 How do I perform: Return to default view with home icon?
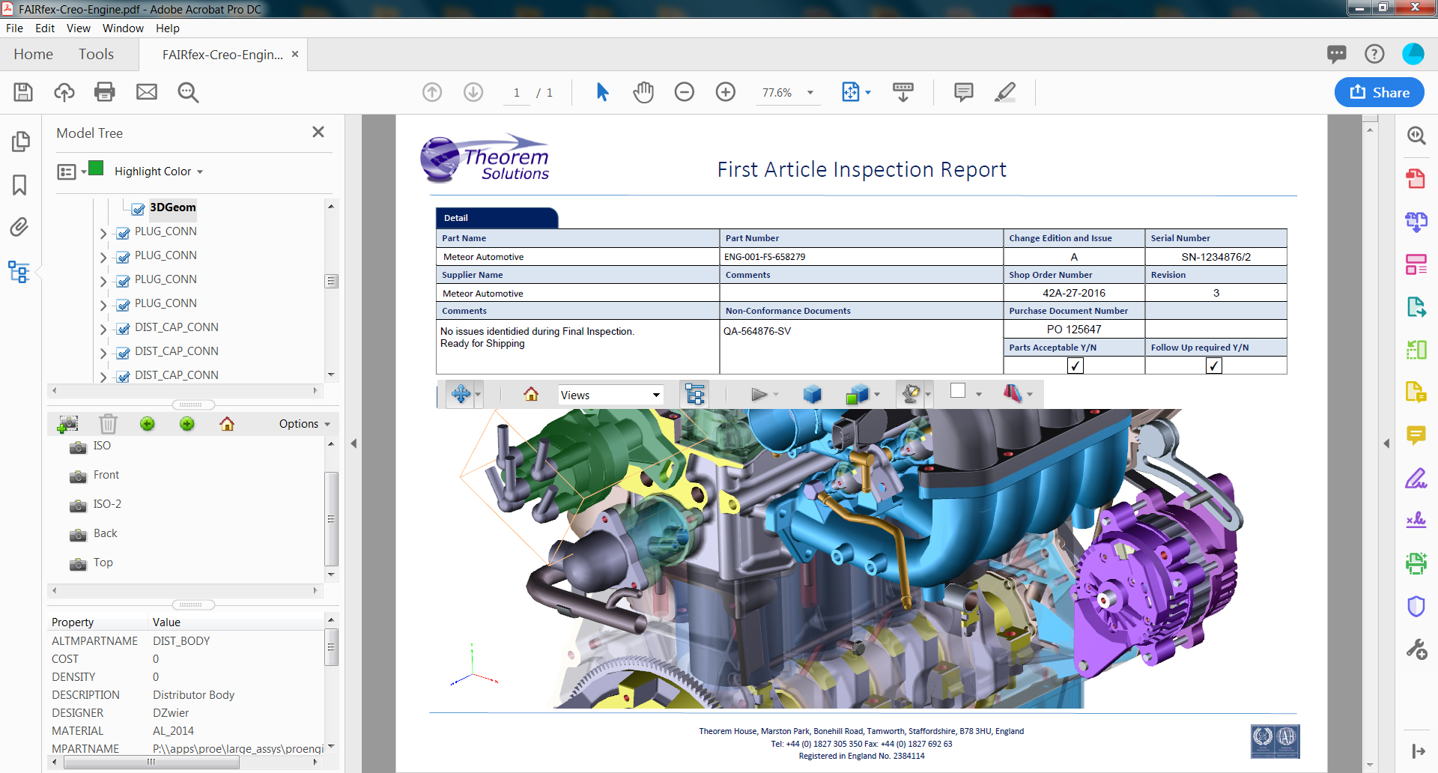click(x=532, y=393)
